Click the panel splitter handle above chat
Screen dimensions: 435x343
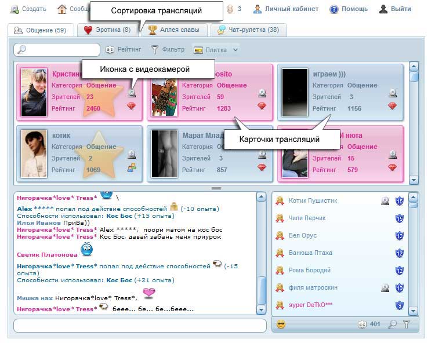216,188
